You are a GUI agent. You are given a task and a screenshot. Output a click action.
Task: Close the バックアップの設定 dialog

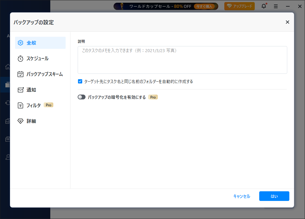(287, 22)
